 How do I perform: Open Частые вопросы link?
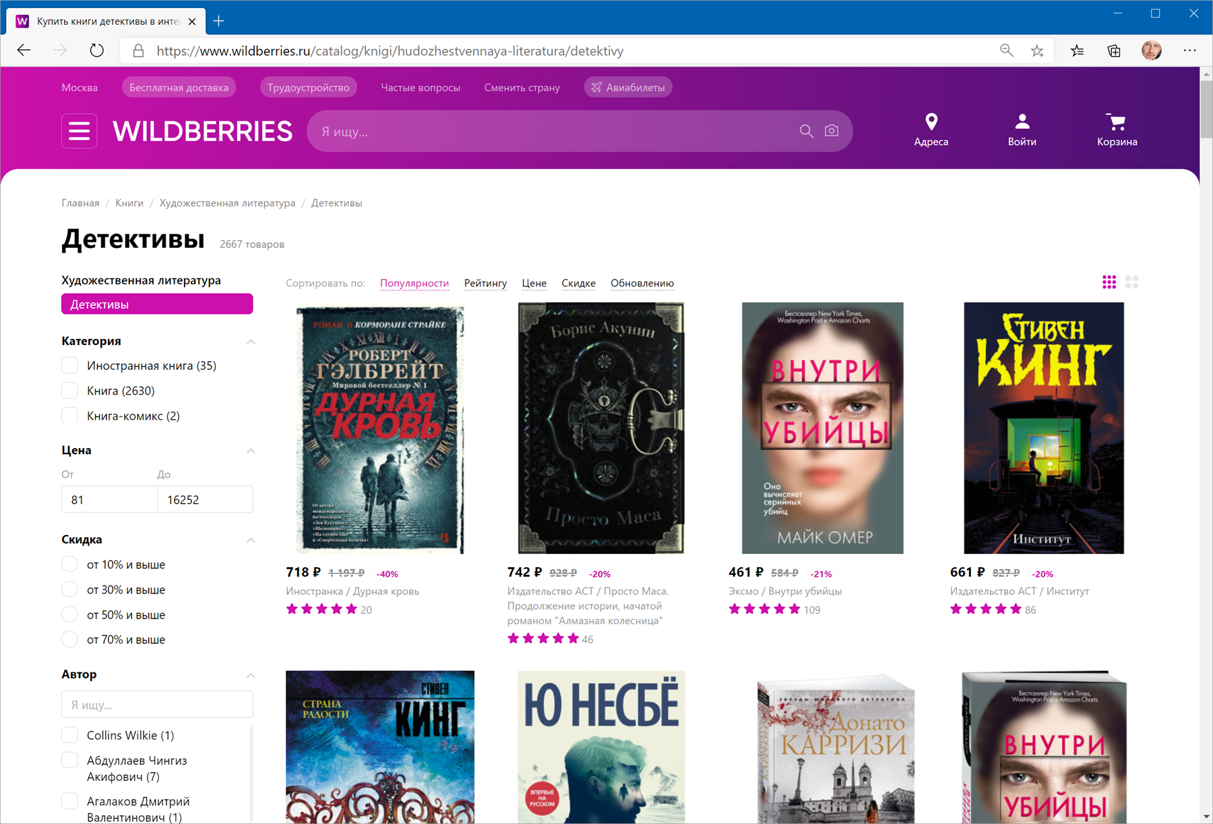(421, 88)
